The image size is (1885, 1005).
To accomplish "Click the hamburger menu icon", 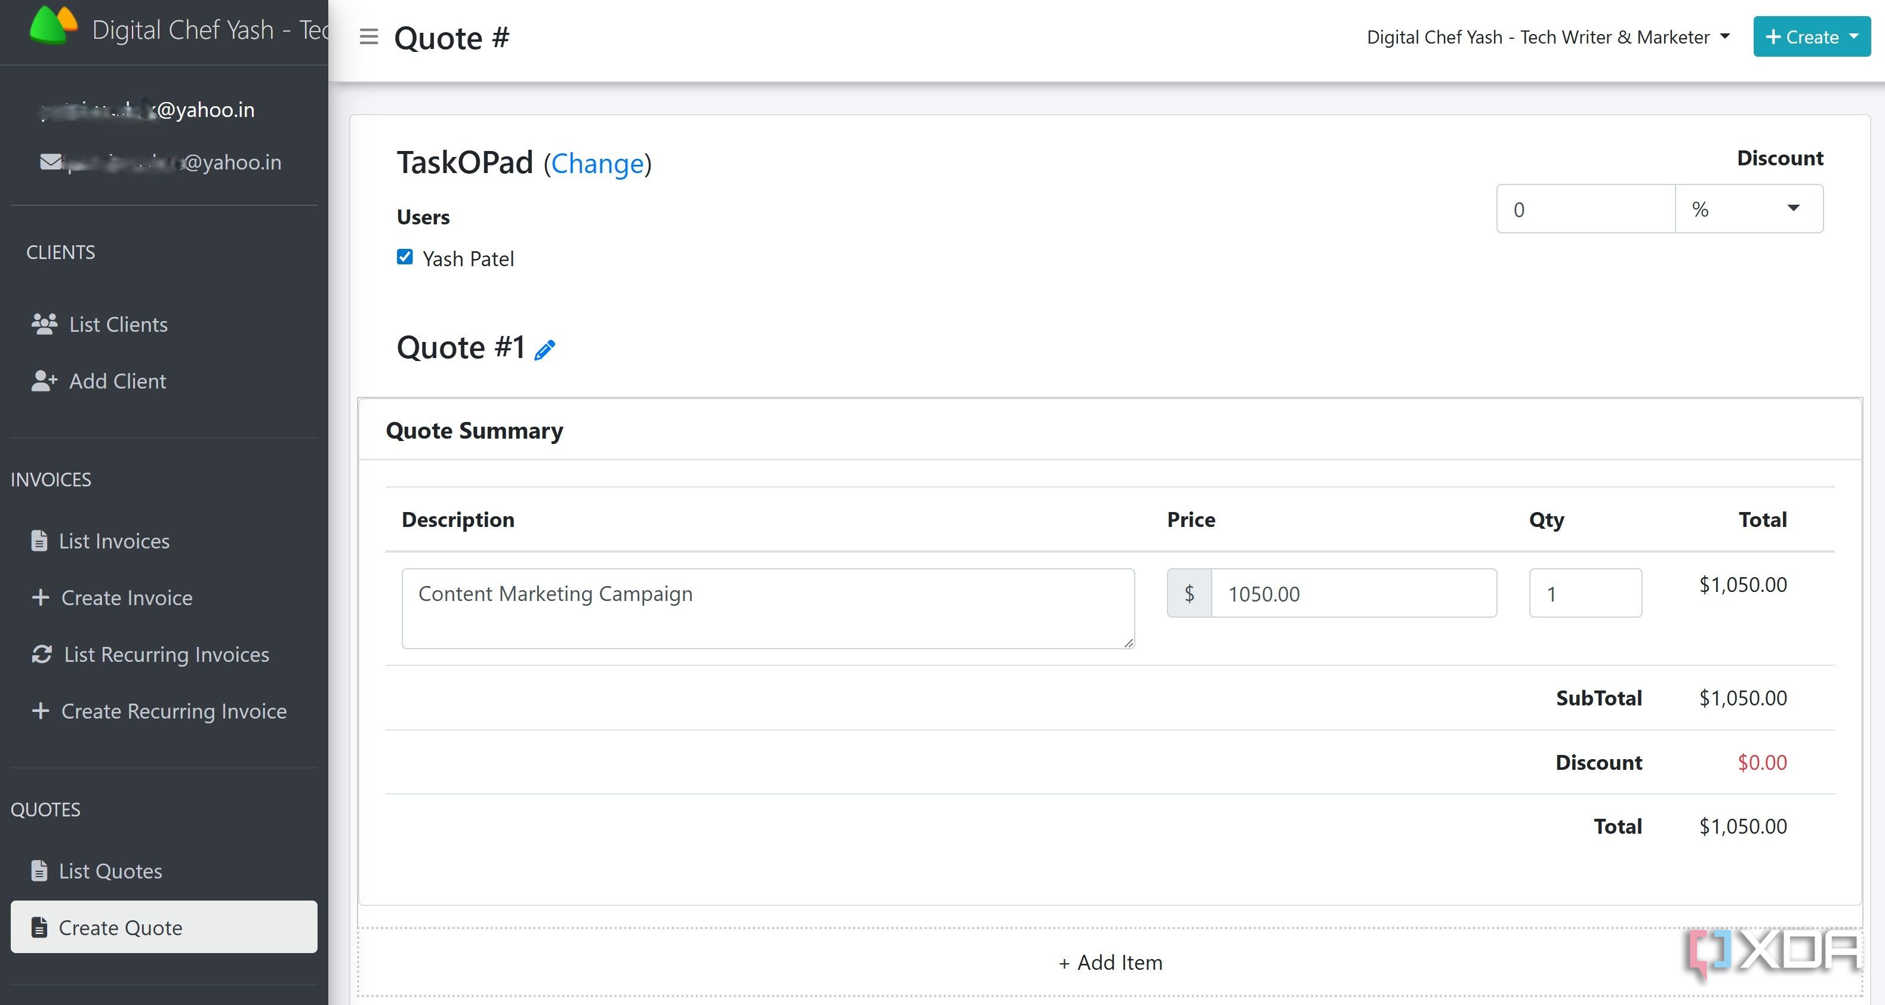I will 369,36.
